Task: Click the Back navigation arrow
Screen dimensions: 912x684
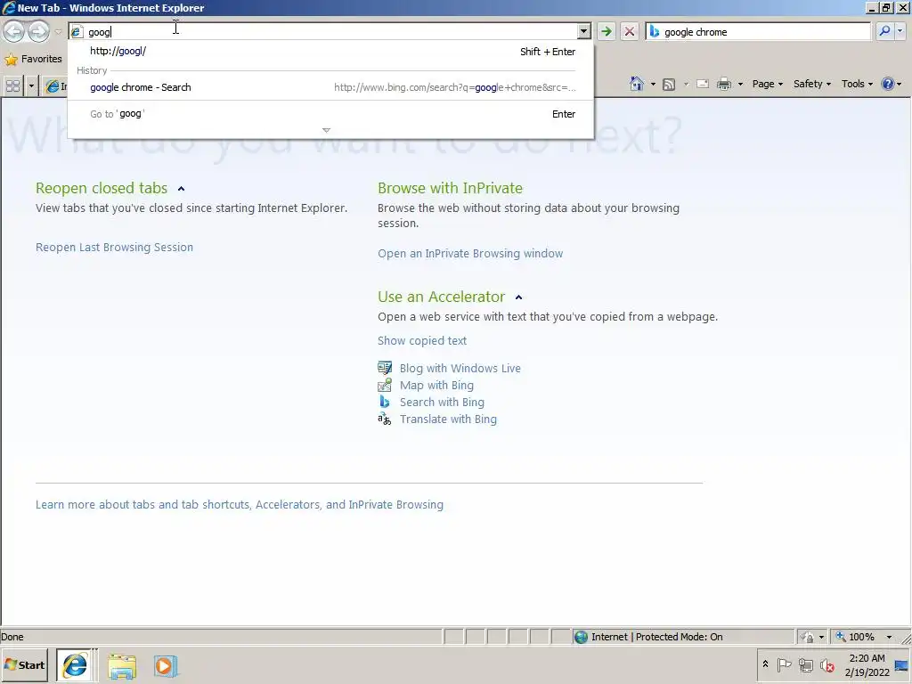Action: (14, 31)
